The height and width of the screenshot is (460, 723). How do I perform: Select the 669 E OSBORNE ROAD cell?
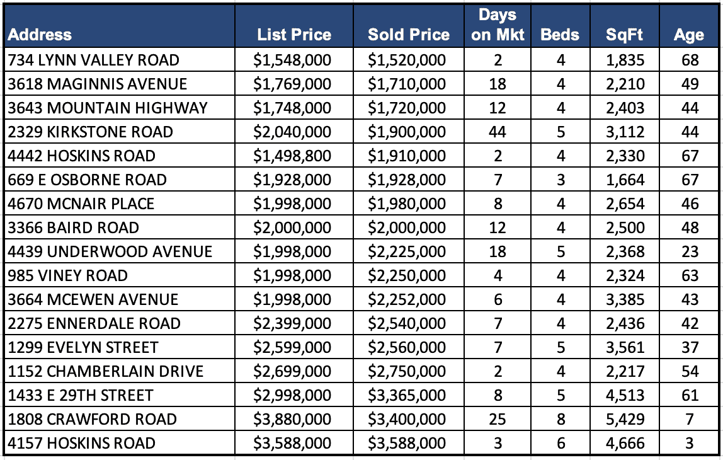point(88,180)
